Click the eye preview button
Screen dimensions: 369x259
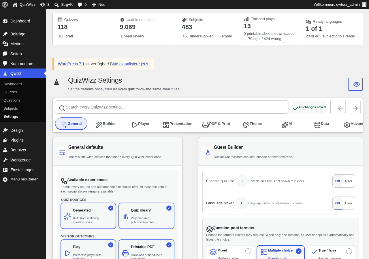pyautogui.click(x=355, y=84)
